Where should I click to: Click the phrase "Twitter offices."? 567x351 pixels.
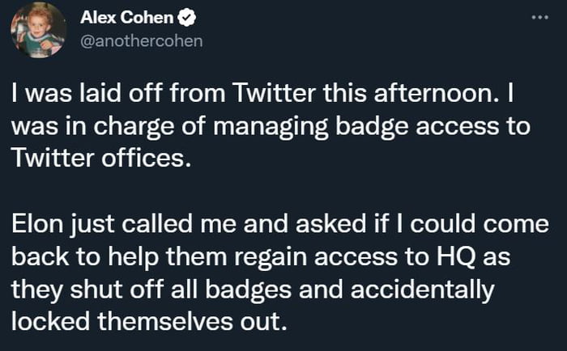coord(102,157)
